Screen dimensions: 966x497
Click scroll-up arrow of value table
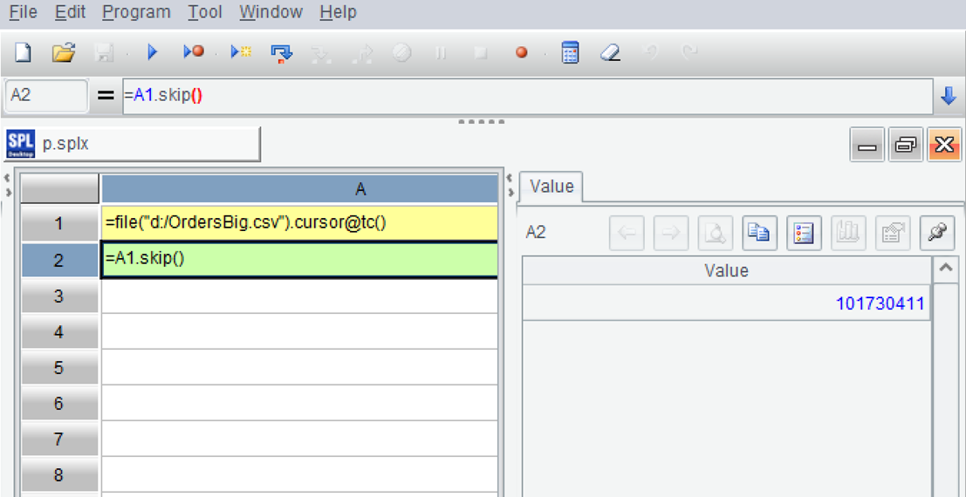(947, 269)
